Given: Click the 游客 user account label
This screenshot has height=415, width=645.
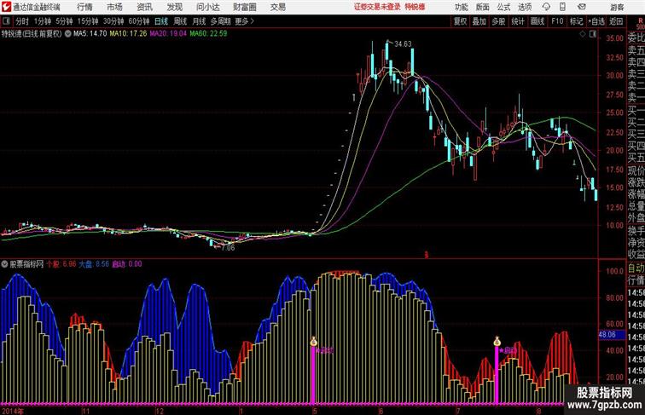Looking at the screenshot, I should (617, 7).
